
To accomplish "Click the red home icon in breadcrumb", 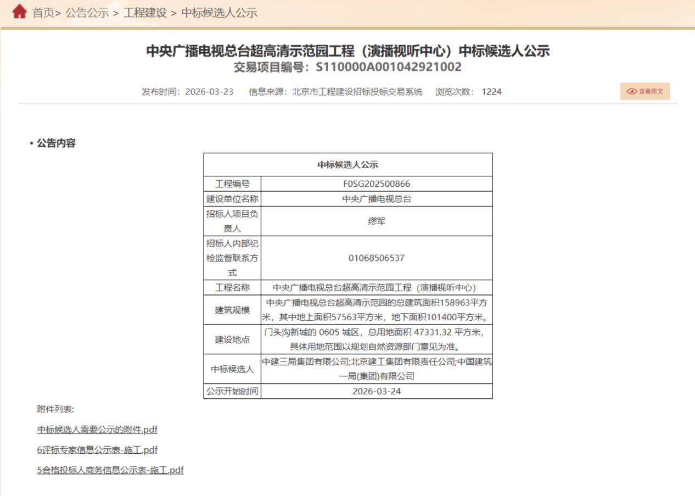I will click(20, 12).
